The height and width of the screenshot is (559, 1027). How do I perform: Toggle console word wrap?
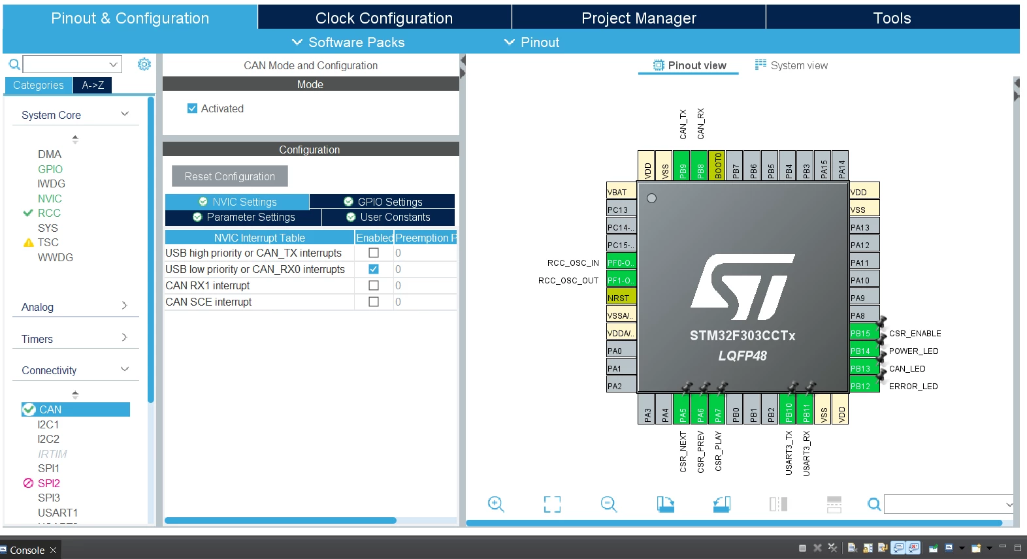pyautogui.click(x=883, y=549)
